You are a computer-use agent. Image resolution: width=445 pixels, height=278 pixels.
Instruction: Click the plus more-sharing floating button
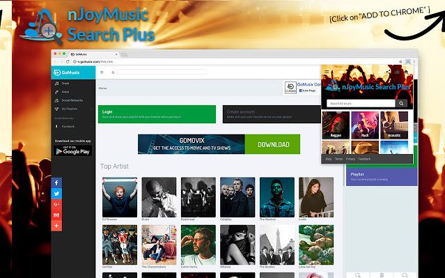click(x=56, y=226)
